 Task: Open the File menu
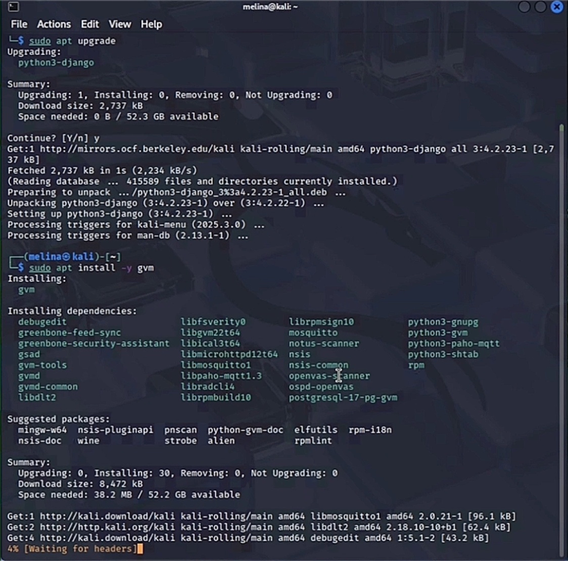click(19, 24)
